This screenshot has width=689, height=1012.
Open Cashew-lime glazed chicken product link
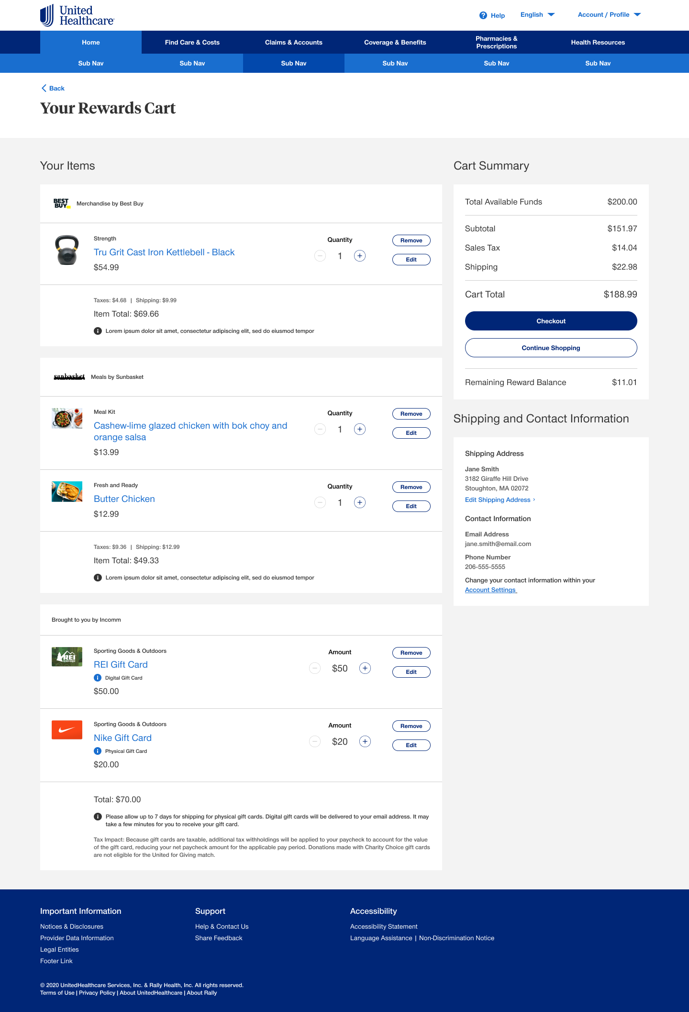click(190, 432)
